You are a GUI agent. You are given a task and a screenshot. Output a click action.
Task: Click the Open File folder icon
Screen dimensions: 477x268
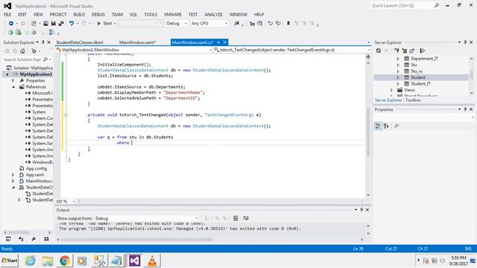point(45,23)
